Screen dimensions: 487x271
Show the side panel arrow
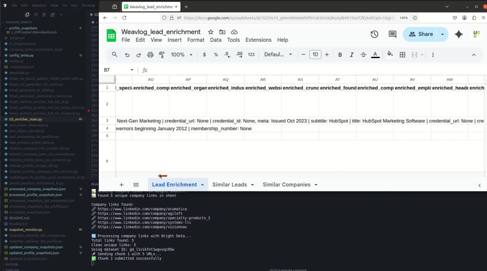point(479,185)
